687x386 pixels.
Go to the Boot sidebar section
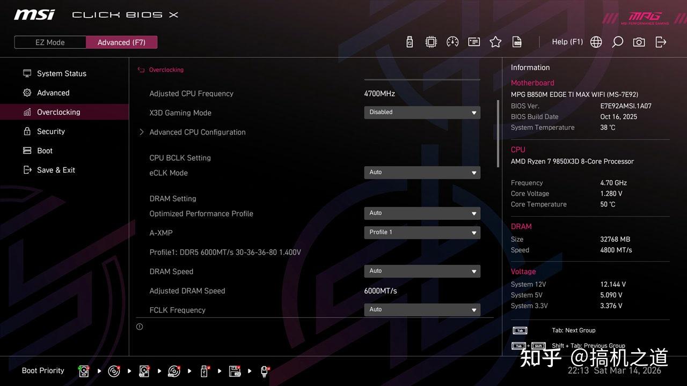pyautogui.click(x=64, y=151)
